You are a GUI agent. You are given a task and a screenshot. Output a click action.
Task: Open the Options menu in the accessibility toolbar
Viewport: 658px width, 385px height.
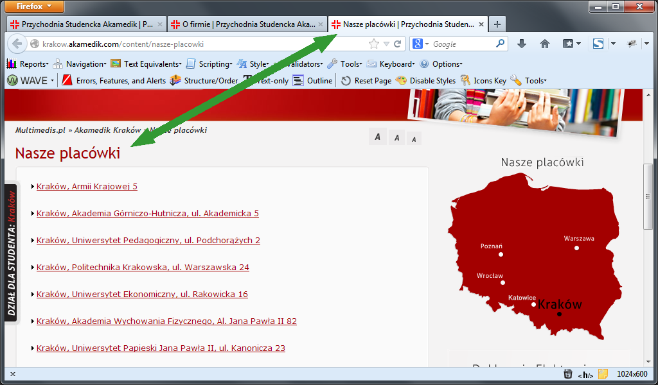click(441, 64)
